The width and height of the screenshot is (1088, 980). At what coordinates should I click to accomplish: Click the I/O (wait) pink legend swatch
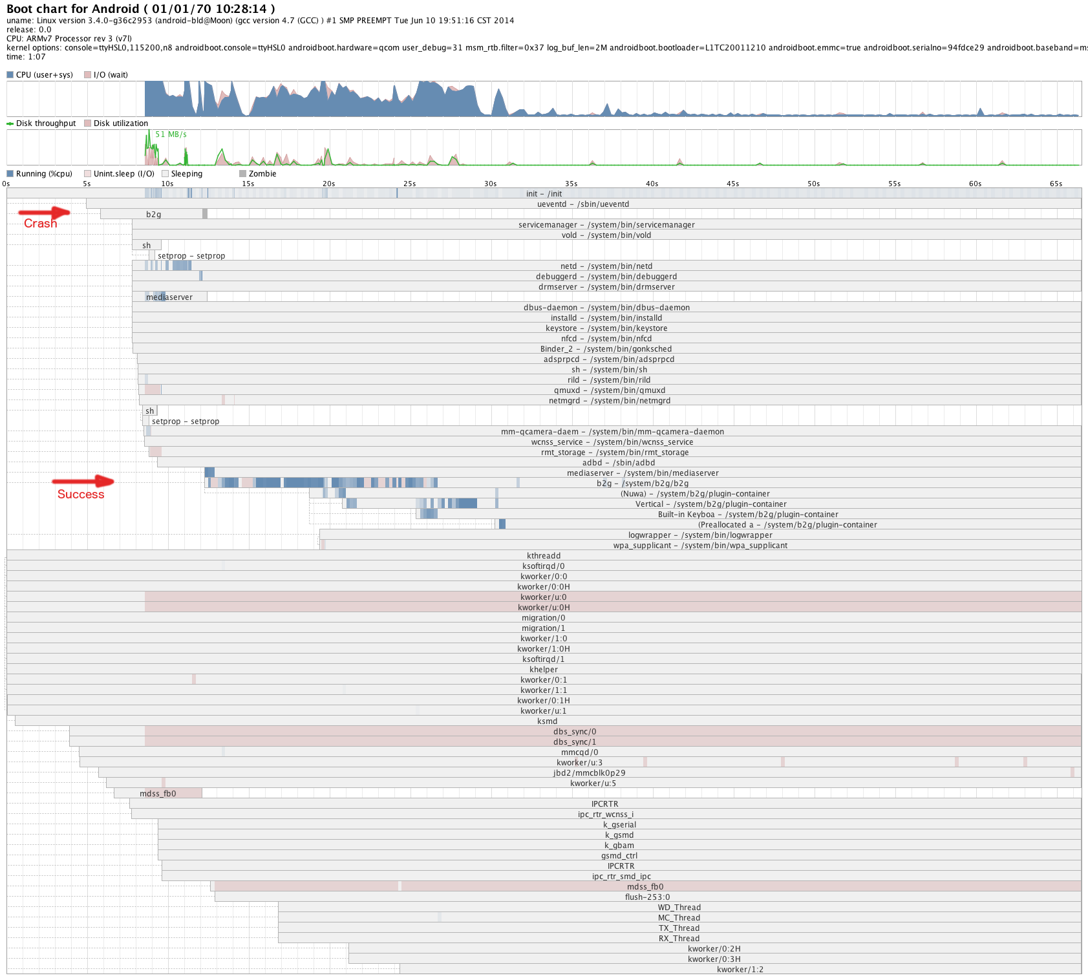coord(87,75)
